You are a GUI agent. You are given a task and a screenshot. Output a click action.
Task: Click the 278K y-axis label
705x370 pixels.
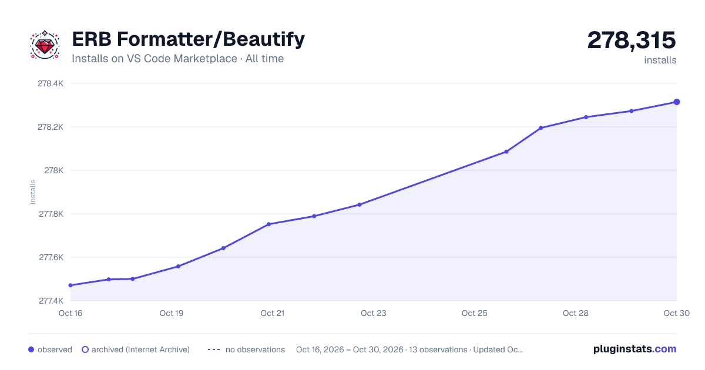[54, 170]
